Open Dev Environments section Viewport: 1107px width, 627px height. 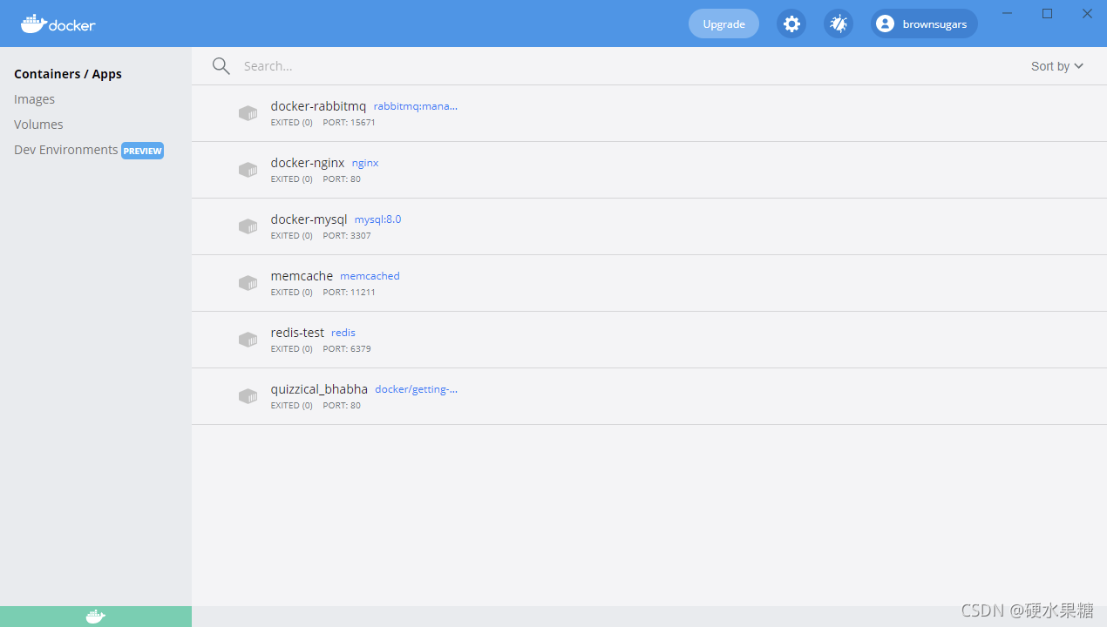tap(66, 150)
